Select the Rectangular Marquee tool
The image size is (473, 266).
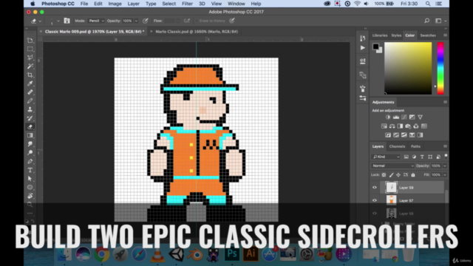click(30, 49)
